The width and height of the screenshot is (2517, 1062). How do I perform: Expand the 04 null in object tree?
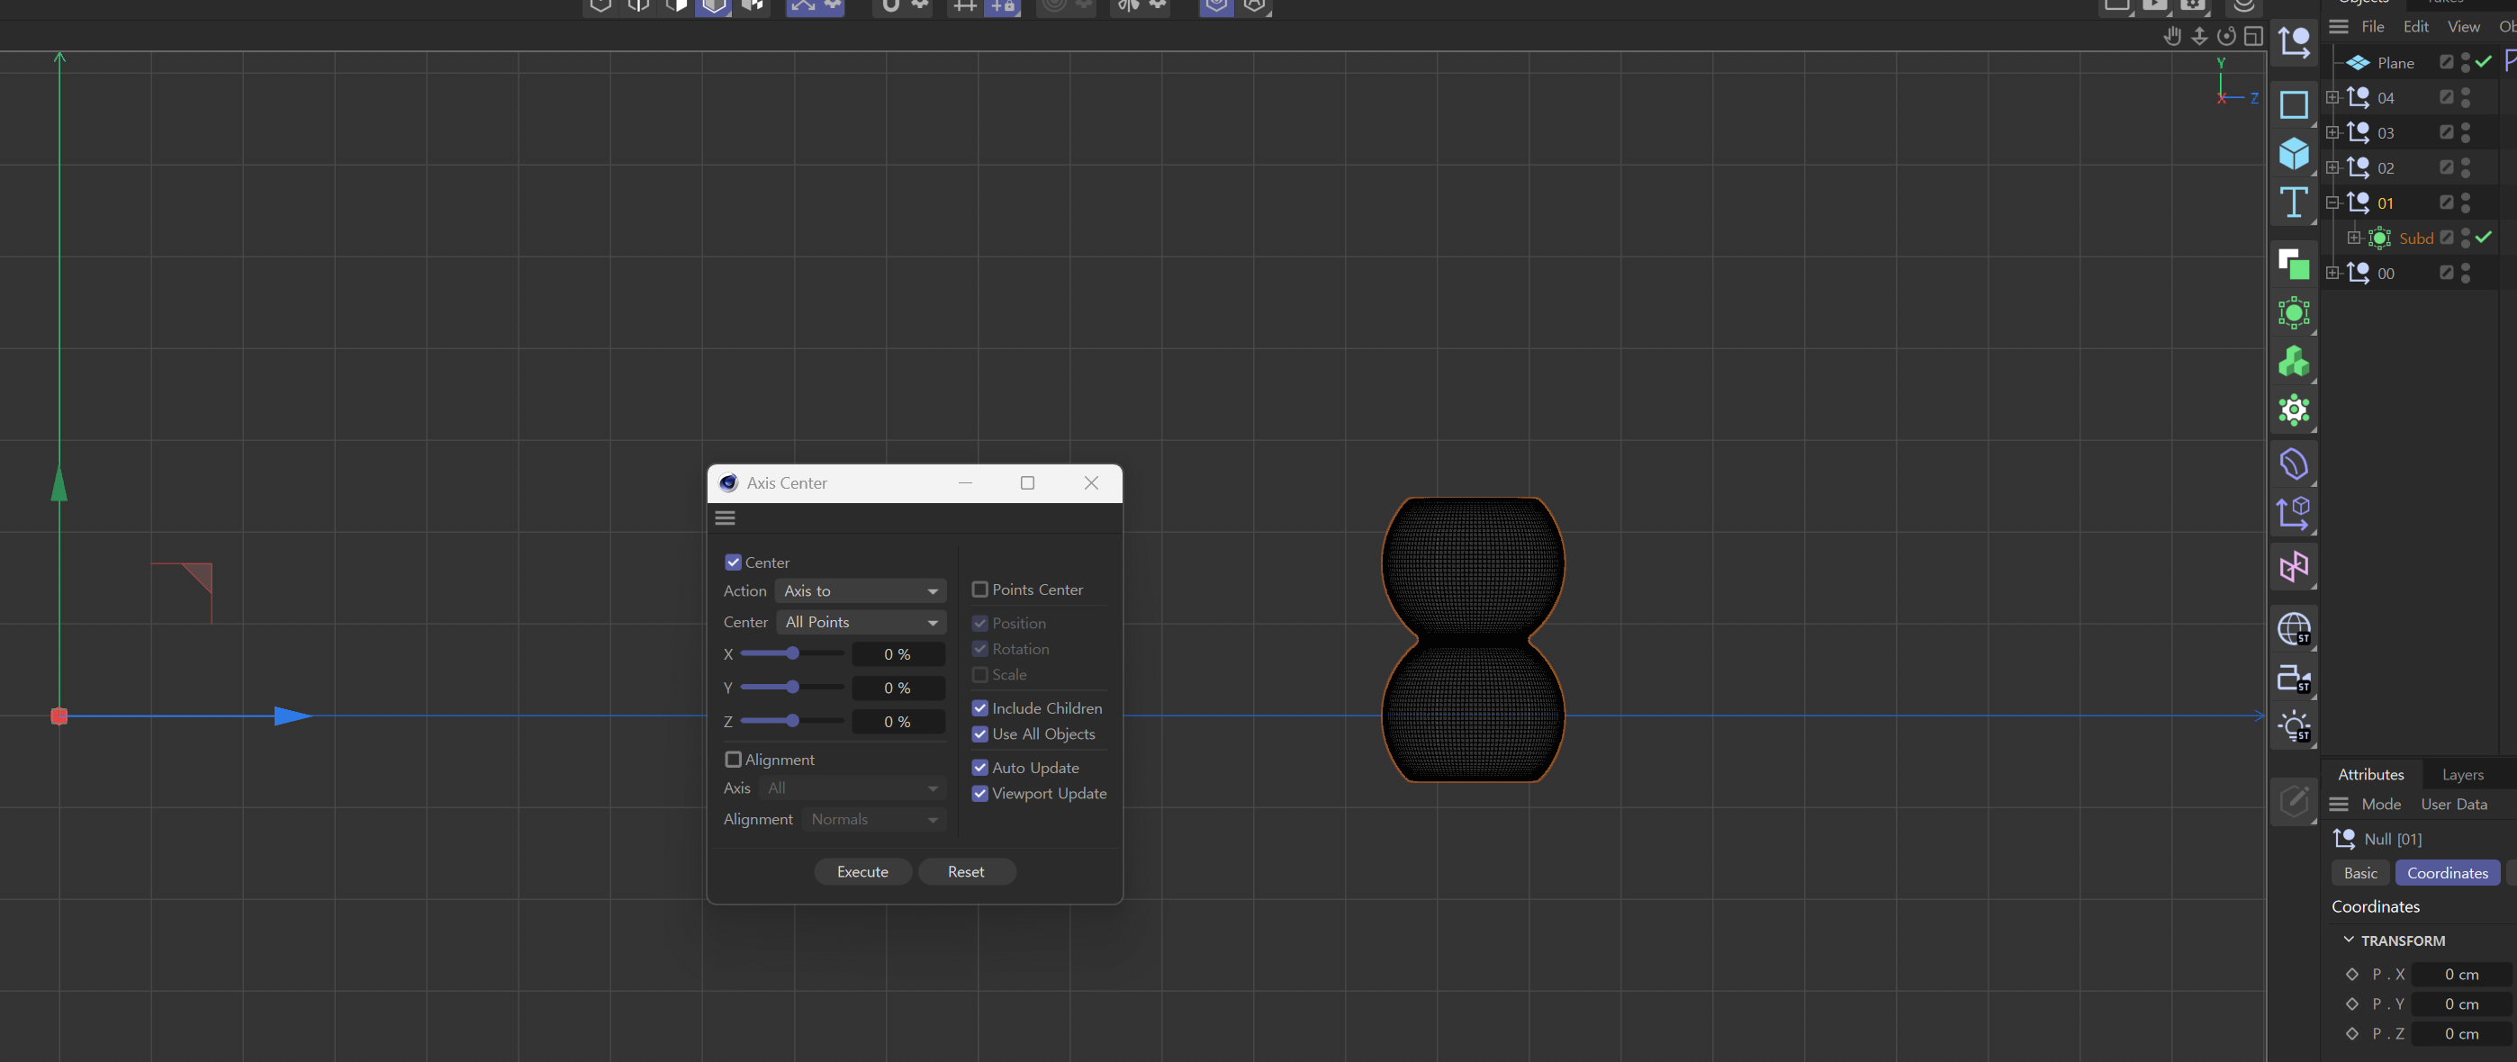(x=2332, y=98)
